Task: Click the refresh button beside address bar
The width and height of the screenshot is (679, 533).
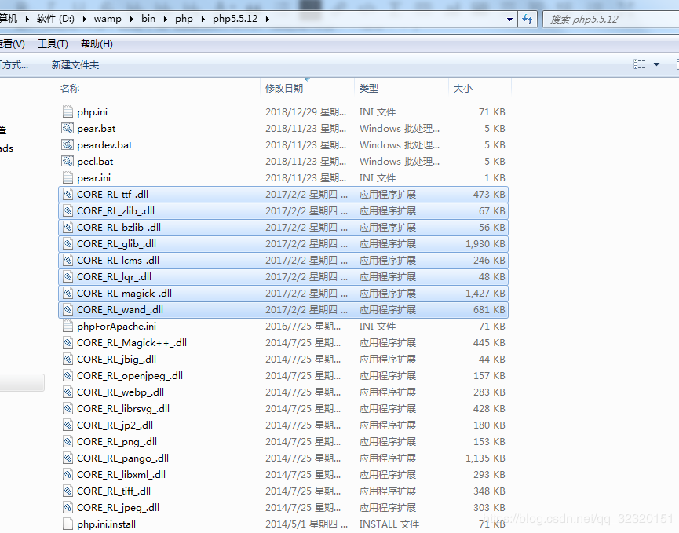Action: point(528,19)
